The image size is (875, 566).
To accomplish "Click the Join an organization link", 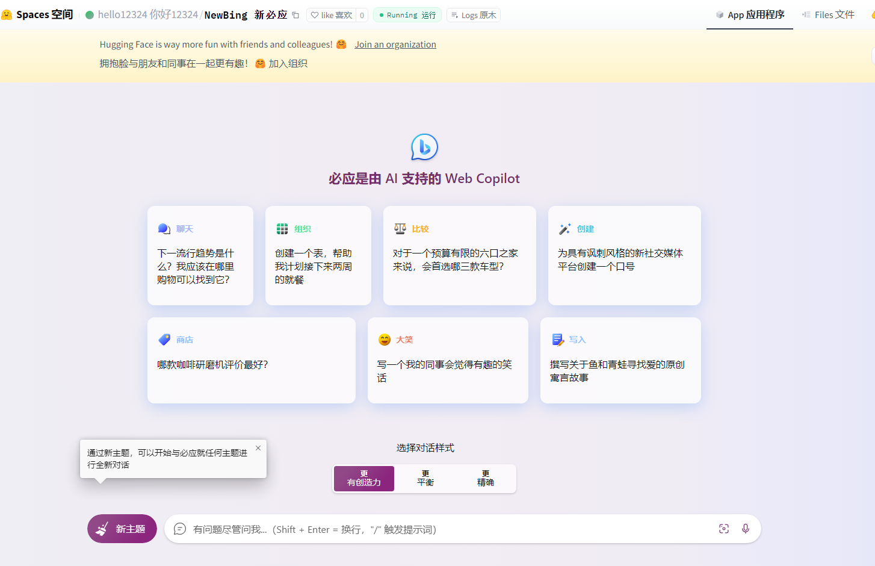I will pos(395,45).
